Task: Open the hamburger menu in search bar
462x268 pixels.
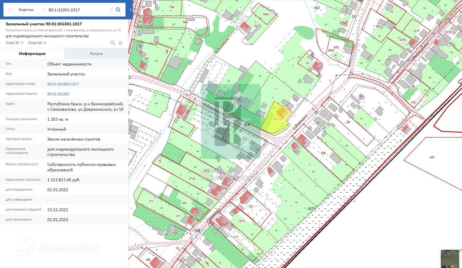Action: coord(10,10)
